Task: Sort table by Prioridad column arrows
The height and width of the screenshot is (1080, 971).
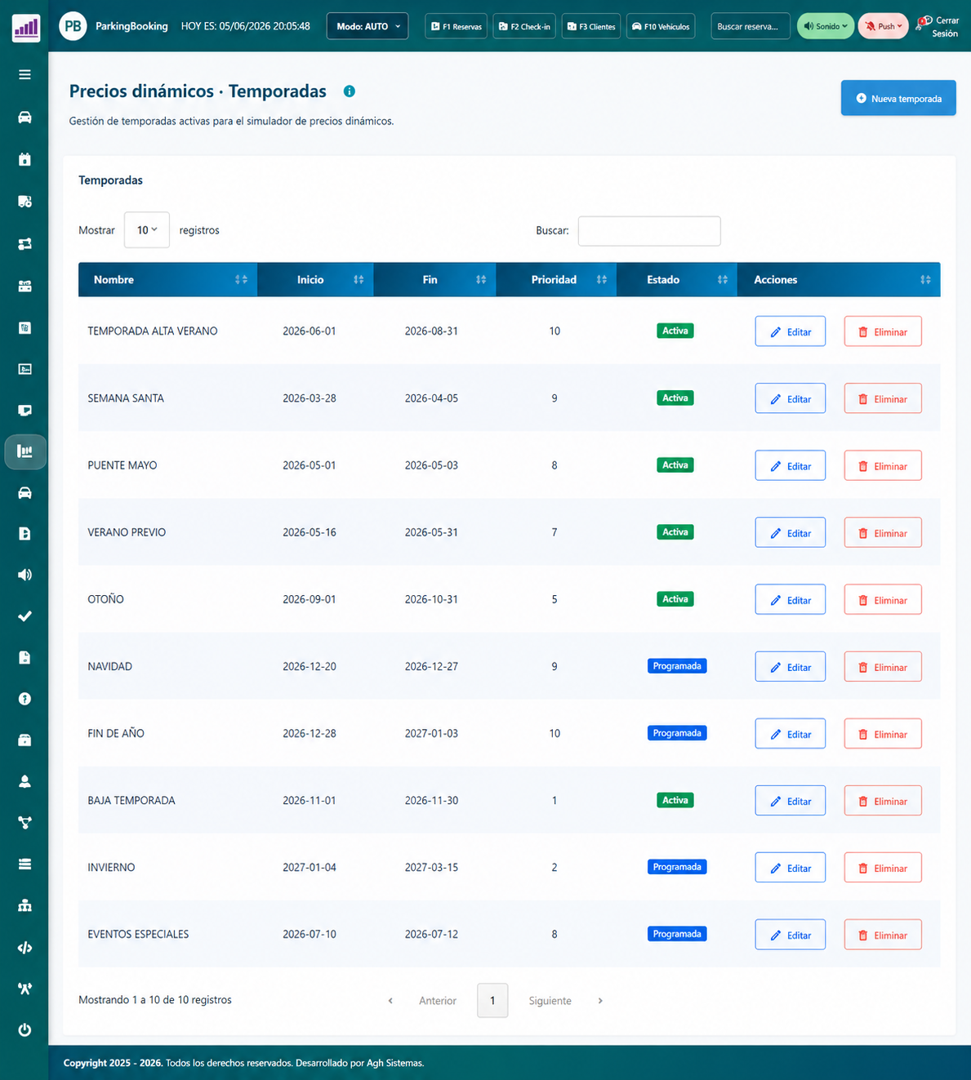Action: click(x=602, y=279)
